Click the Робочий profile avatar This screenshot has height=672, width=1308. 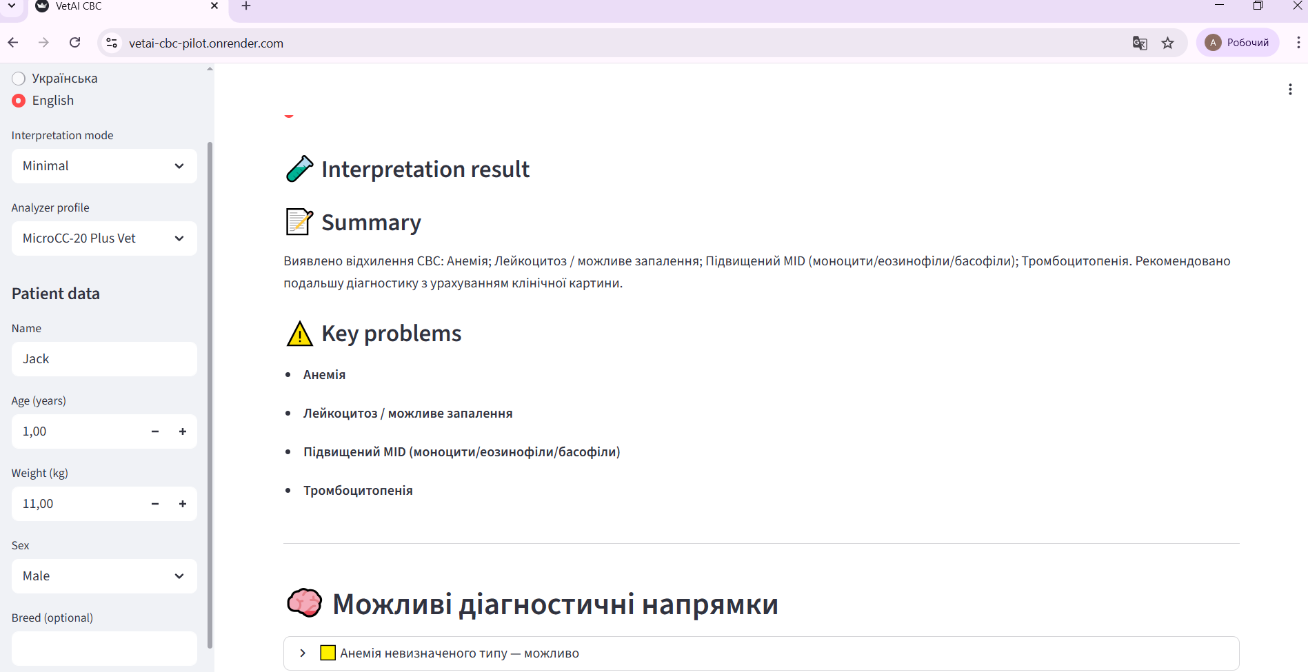[x=1212, y=42]
